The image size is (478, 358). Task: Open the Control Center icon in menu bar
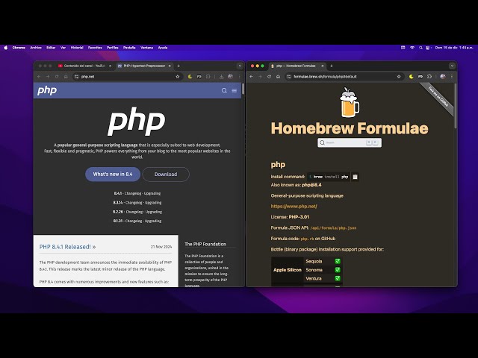click(428, 48)
